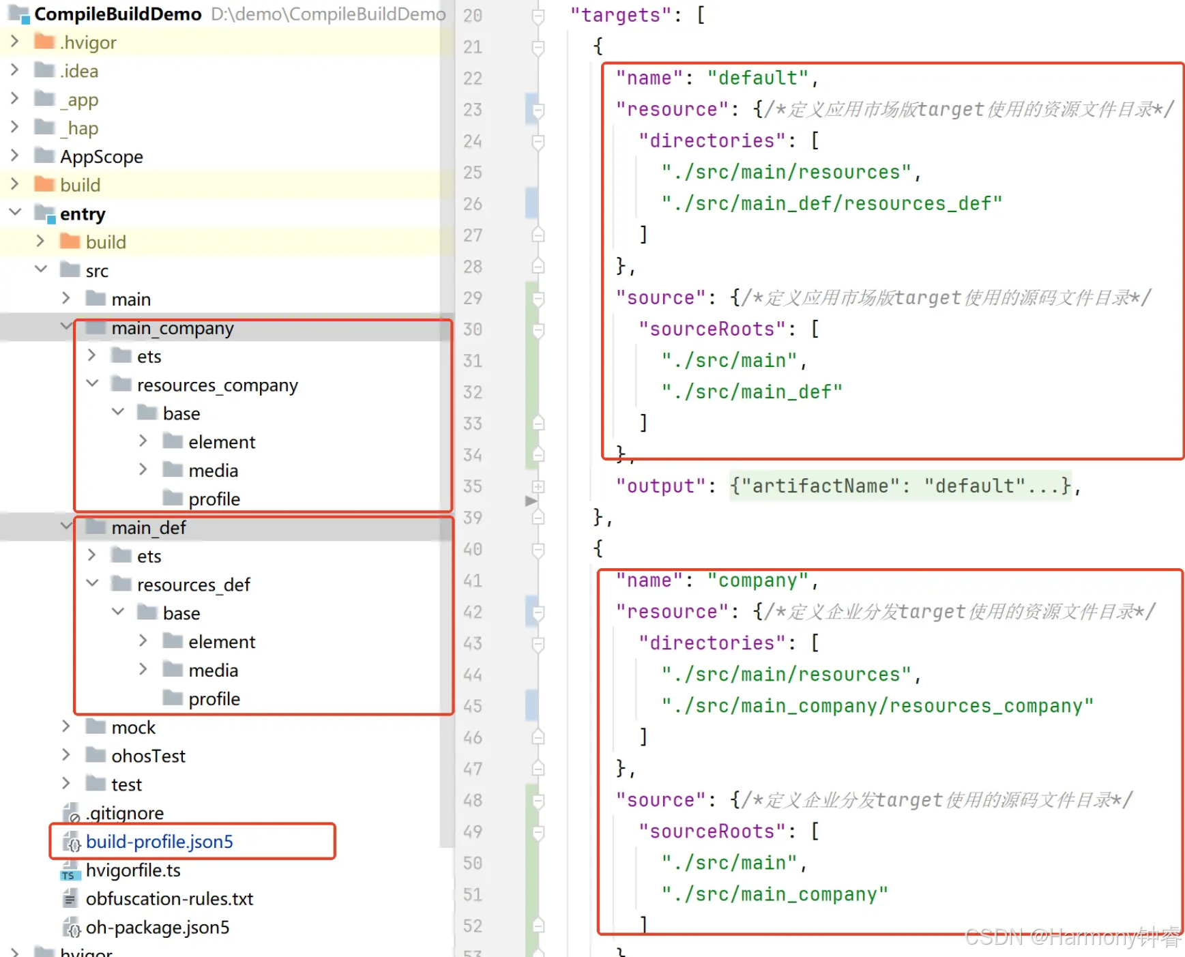
Task: Click the "./src/main_company/resources_company" string
Action: pyautogui.click(x=877, y=705)
